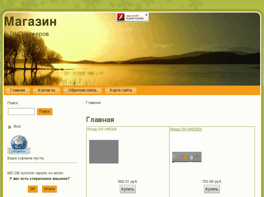Buy the 702.69 руб. player
264x197 pixels.
(212, 189)
